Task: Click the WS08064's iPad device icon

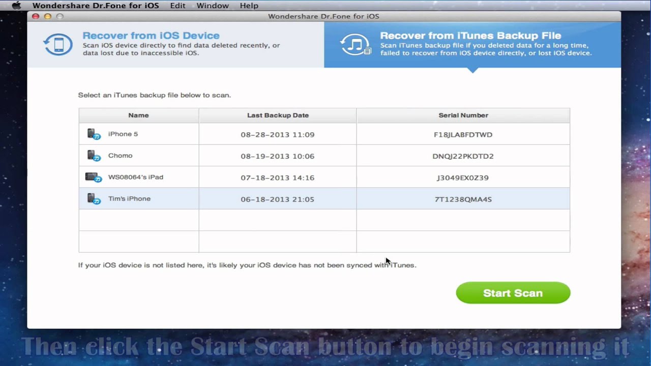Action: coord(94,177)
